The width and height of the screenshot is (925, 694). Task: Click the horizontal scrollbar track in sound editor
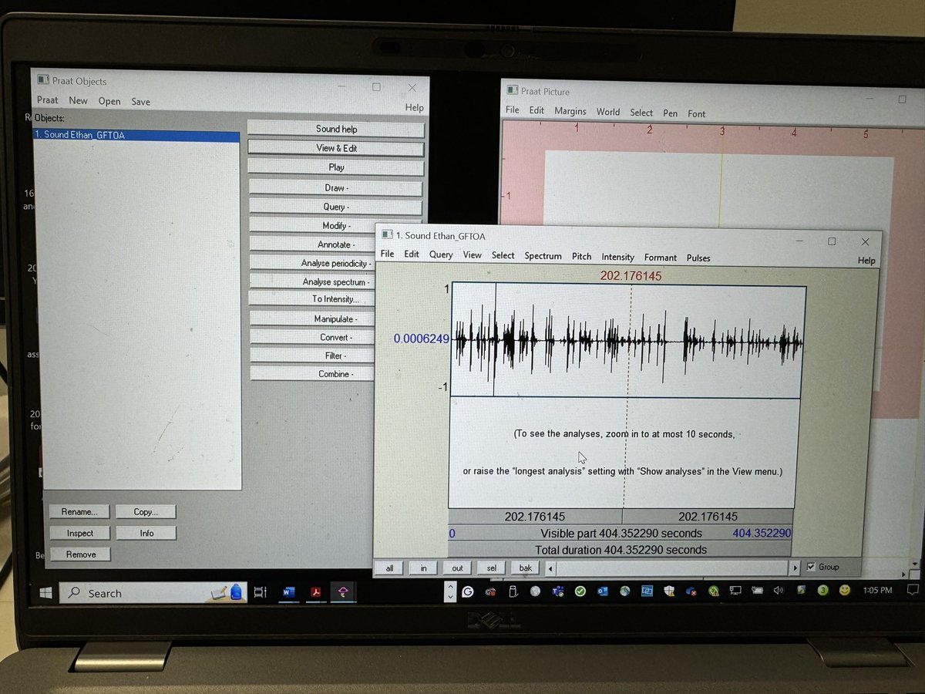tap(672, 568)
